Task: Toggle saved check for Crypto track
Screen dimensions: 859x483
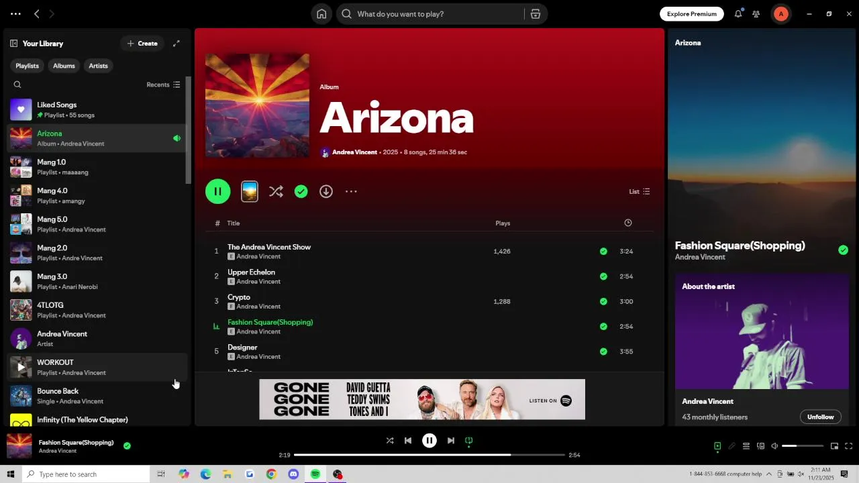Action: (603, 301)
